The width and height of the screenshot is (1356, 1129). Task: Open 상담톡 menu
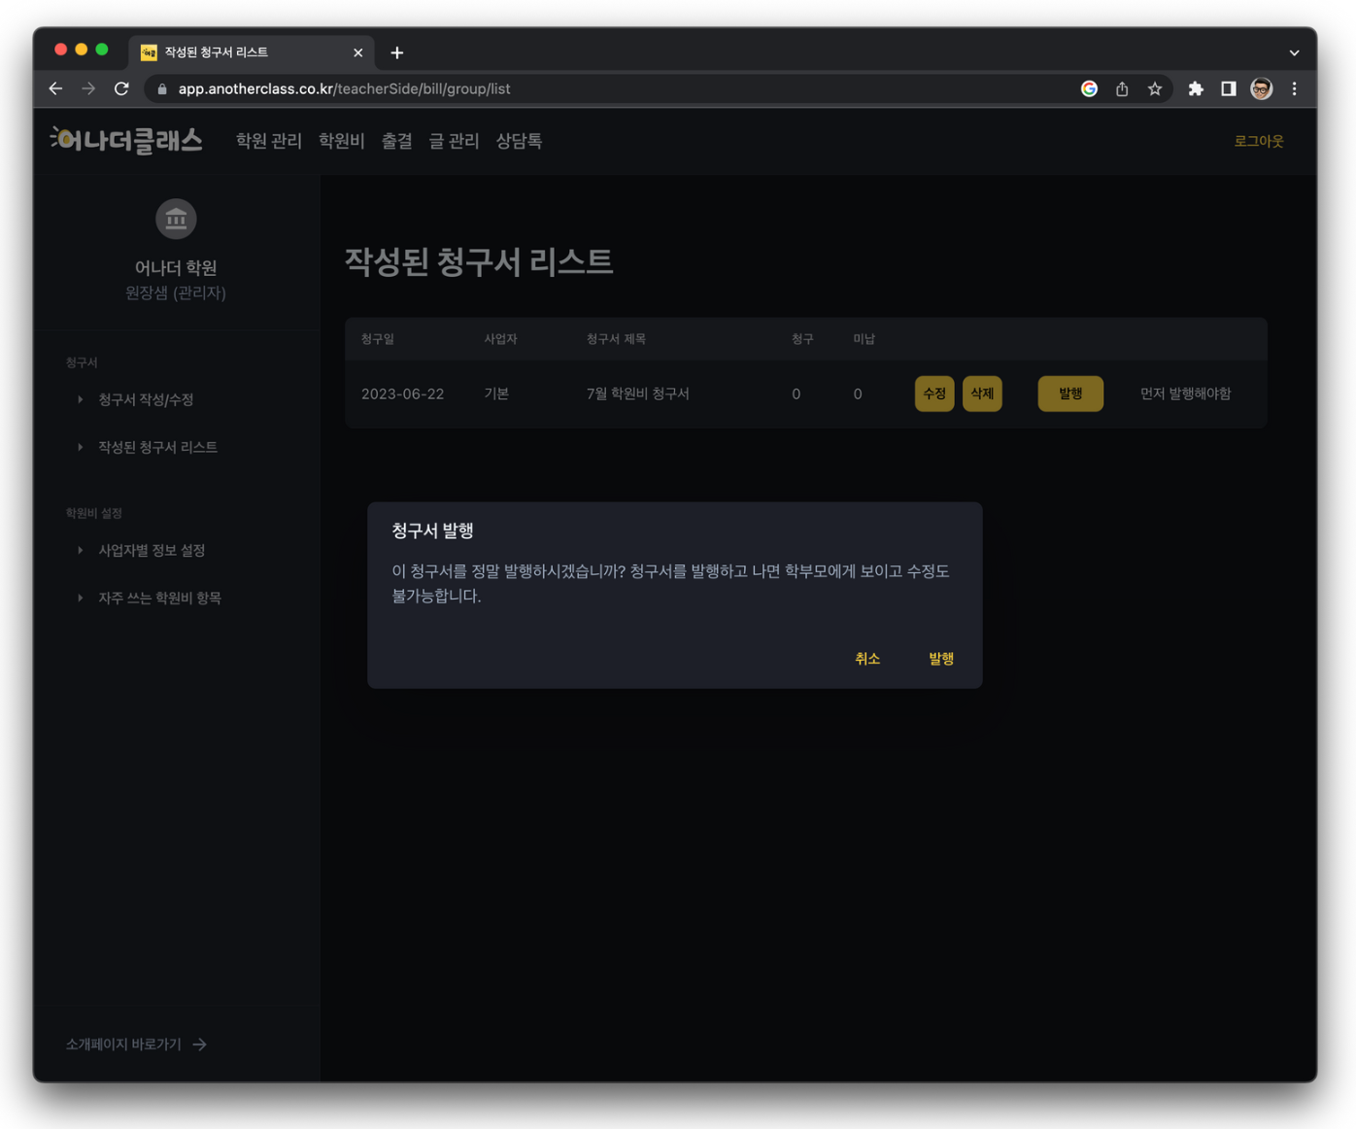point(519,141)
